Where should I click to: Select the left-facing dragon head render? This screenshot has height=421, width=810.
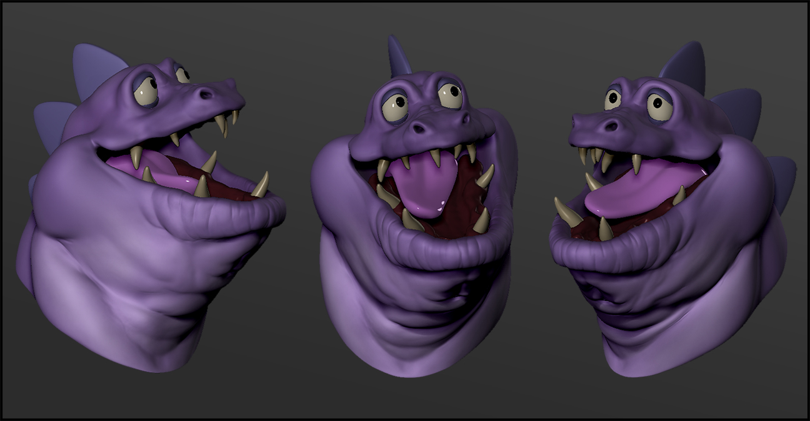[150, 209]
